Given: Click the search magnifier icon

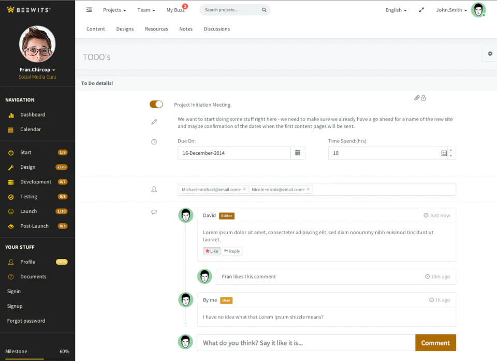Looking at the screenshot, I should 264,10.
